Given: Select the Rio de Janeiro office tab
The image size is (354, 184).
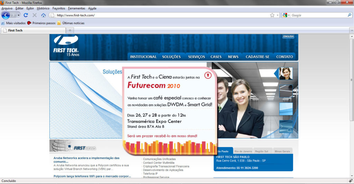Looking at the screenshot, I should tap(243, 151).
